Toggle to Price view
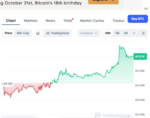Image resolution: width=150 pixels, height=118 pixels. tap(9, 33)
